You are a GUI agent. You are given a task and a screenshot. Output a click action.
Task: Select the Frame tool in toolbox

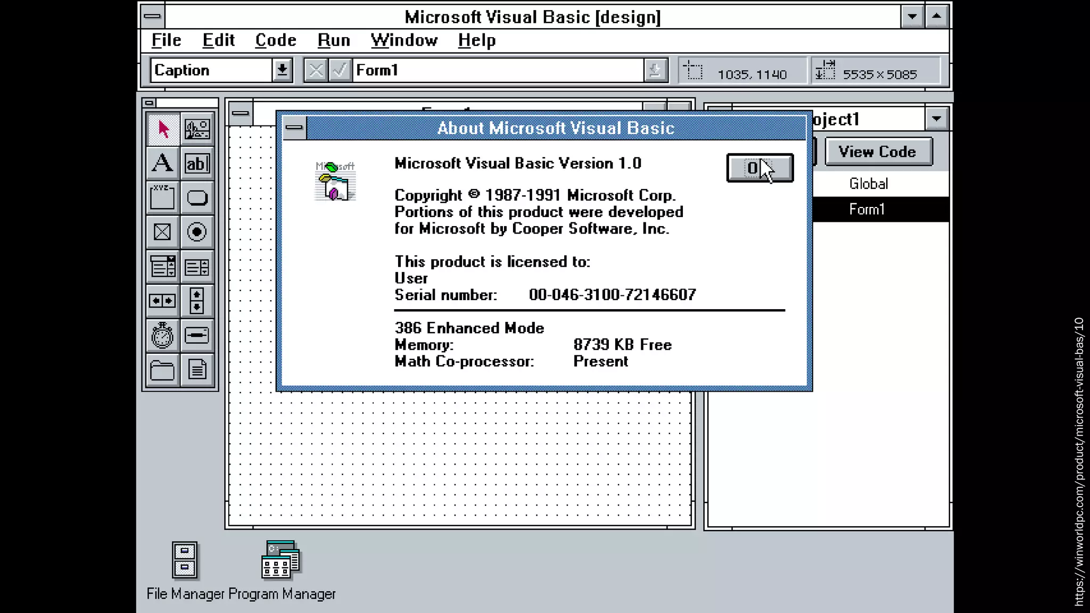coord(162,197)
